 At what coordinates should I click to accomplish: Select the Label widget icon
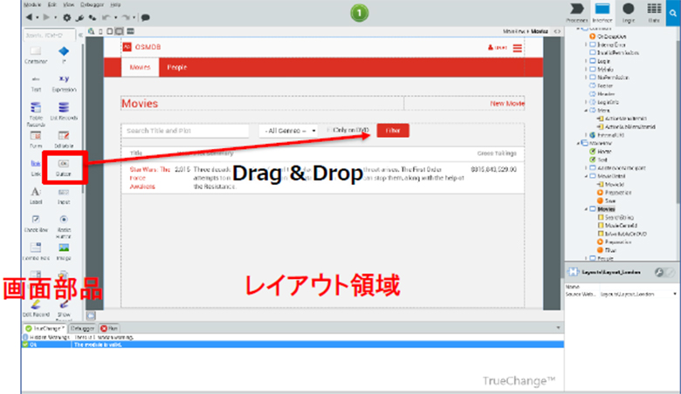(36, 192)
